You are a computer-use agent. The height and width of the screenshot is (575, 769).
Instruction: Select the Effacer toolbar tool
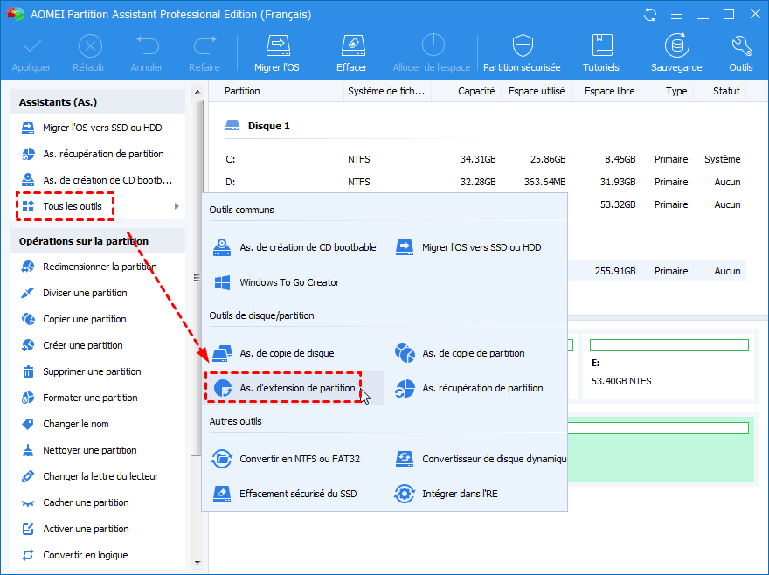coord(351,53)
